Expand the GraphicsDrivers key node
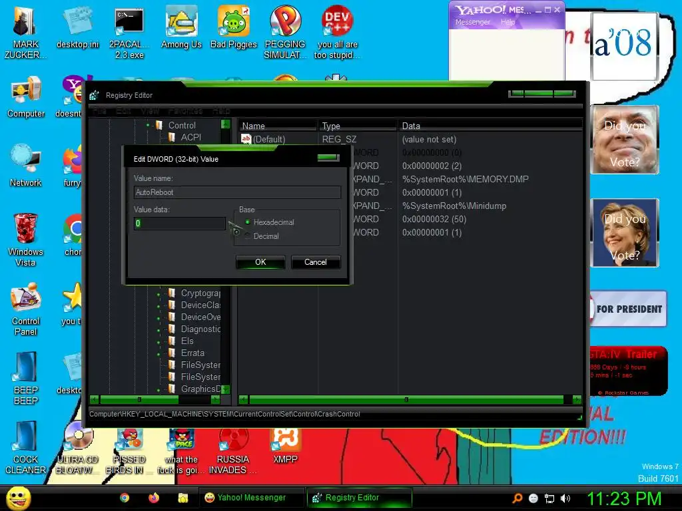Screen dimensions: 682x511 tap(159, 390)
